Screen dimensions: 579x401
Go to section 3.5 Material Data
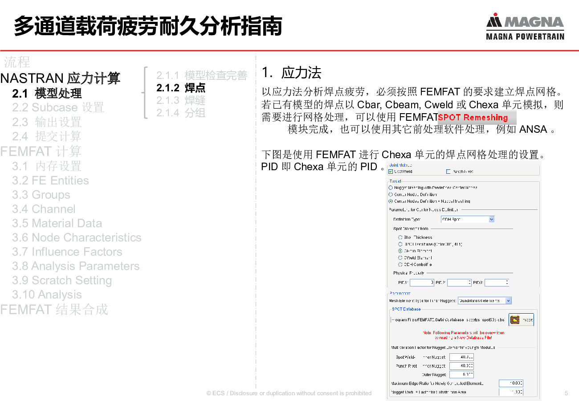pyautogui.click(x=57, y=223)
